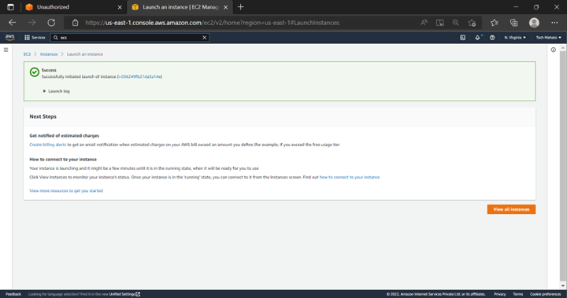Open Cookie preferences in the footer
Screen dimensions: 567x298
click(545, 294)
